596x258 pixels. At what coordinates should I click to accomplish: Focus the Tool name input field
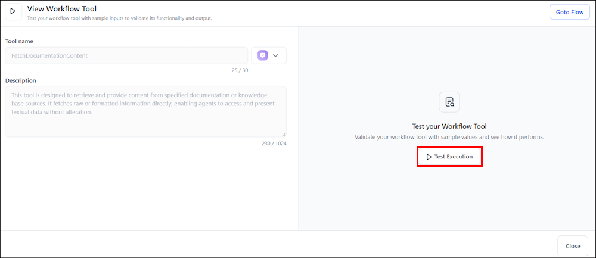126,55
